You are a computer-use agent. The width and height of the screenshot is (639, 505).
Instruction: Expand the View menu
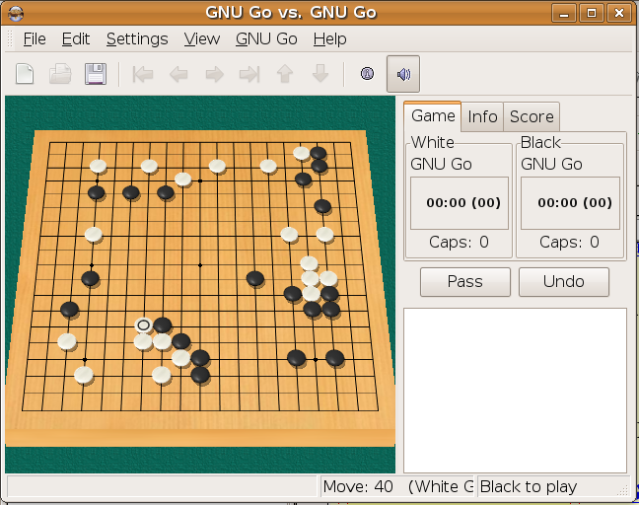(202, 39)
